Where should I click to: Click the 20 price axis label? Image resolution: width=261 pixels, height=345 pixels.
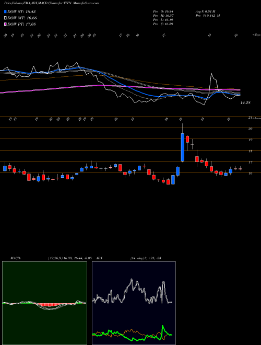pyautogui.click(x=250, y=129)
